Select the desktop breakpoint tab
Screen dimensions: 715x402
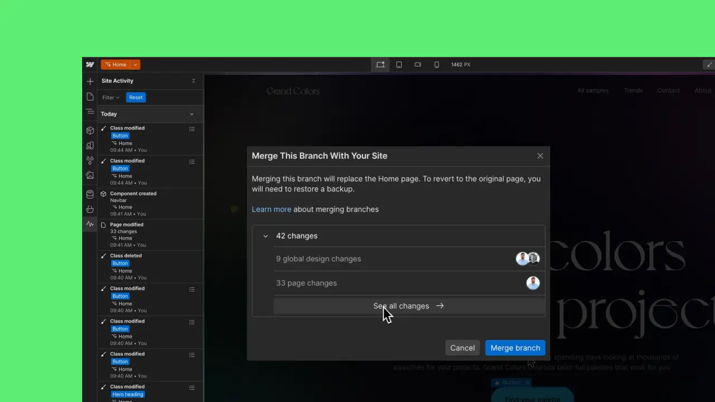(x=380, y=64)
